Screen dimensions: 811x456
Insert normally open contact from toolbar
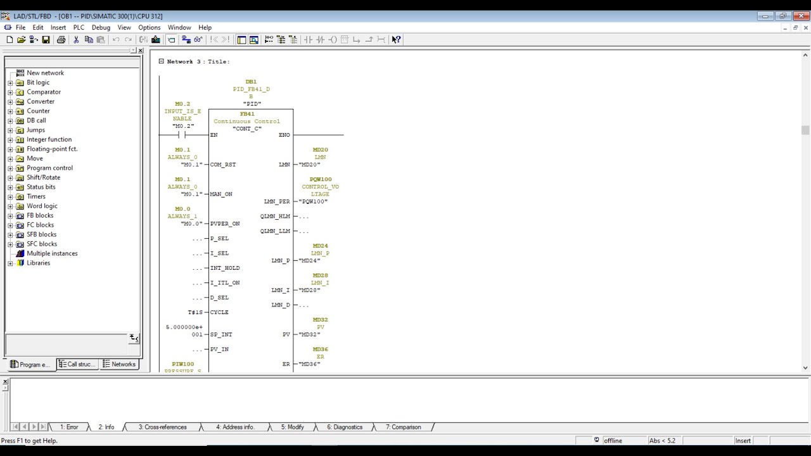[308, 39]
